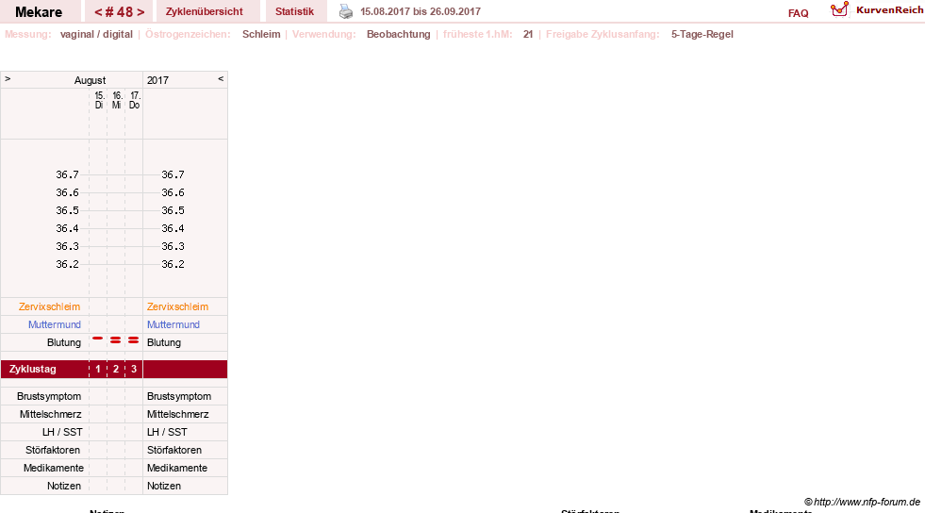Click the 2017 year header
Viewport: 925px width, 513px height.
click(x=157, y=80)
